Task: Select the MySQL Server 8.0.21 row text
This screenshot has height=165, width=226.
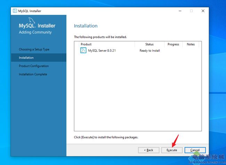Action: click(x=102, y=51)
